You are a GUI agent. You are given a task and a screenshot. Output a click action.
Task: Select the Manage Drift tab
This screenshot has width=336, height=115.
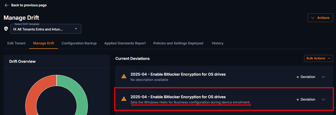click(x=43, y=43)
